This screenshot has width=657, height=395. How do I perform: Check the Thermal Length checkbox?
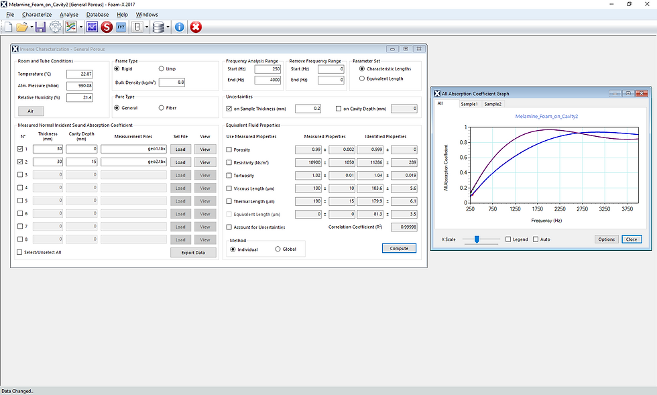[229, 201]
